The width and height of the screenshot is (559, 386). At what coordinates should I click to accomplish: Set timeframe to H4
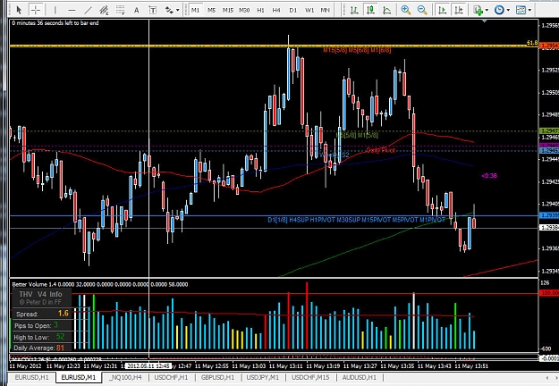276,10
